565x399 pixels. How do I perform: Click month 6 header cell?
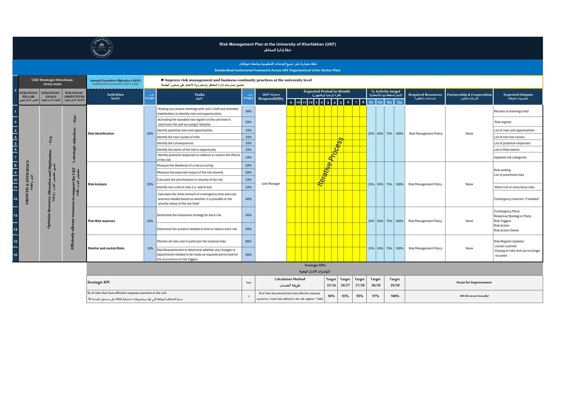click(348, 102)
